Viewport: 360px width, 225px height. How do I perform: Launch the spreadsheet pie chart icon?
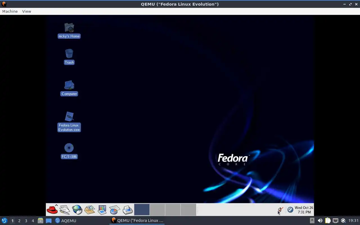(115, 210)
